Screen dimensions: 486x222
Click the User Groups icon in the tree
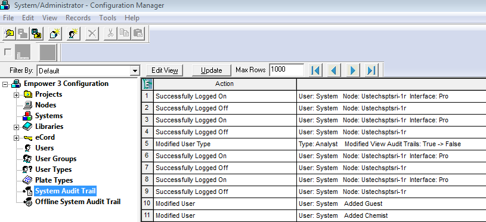[27, 159]
